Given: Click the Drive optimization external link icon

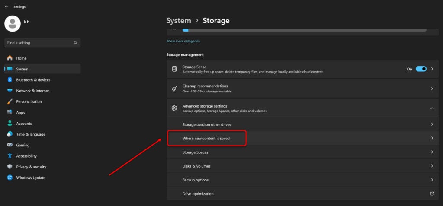Looking at the screenshot, I should (432, 193).
